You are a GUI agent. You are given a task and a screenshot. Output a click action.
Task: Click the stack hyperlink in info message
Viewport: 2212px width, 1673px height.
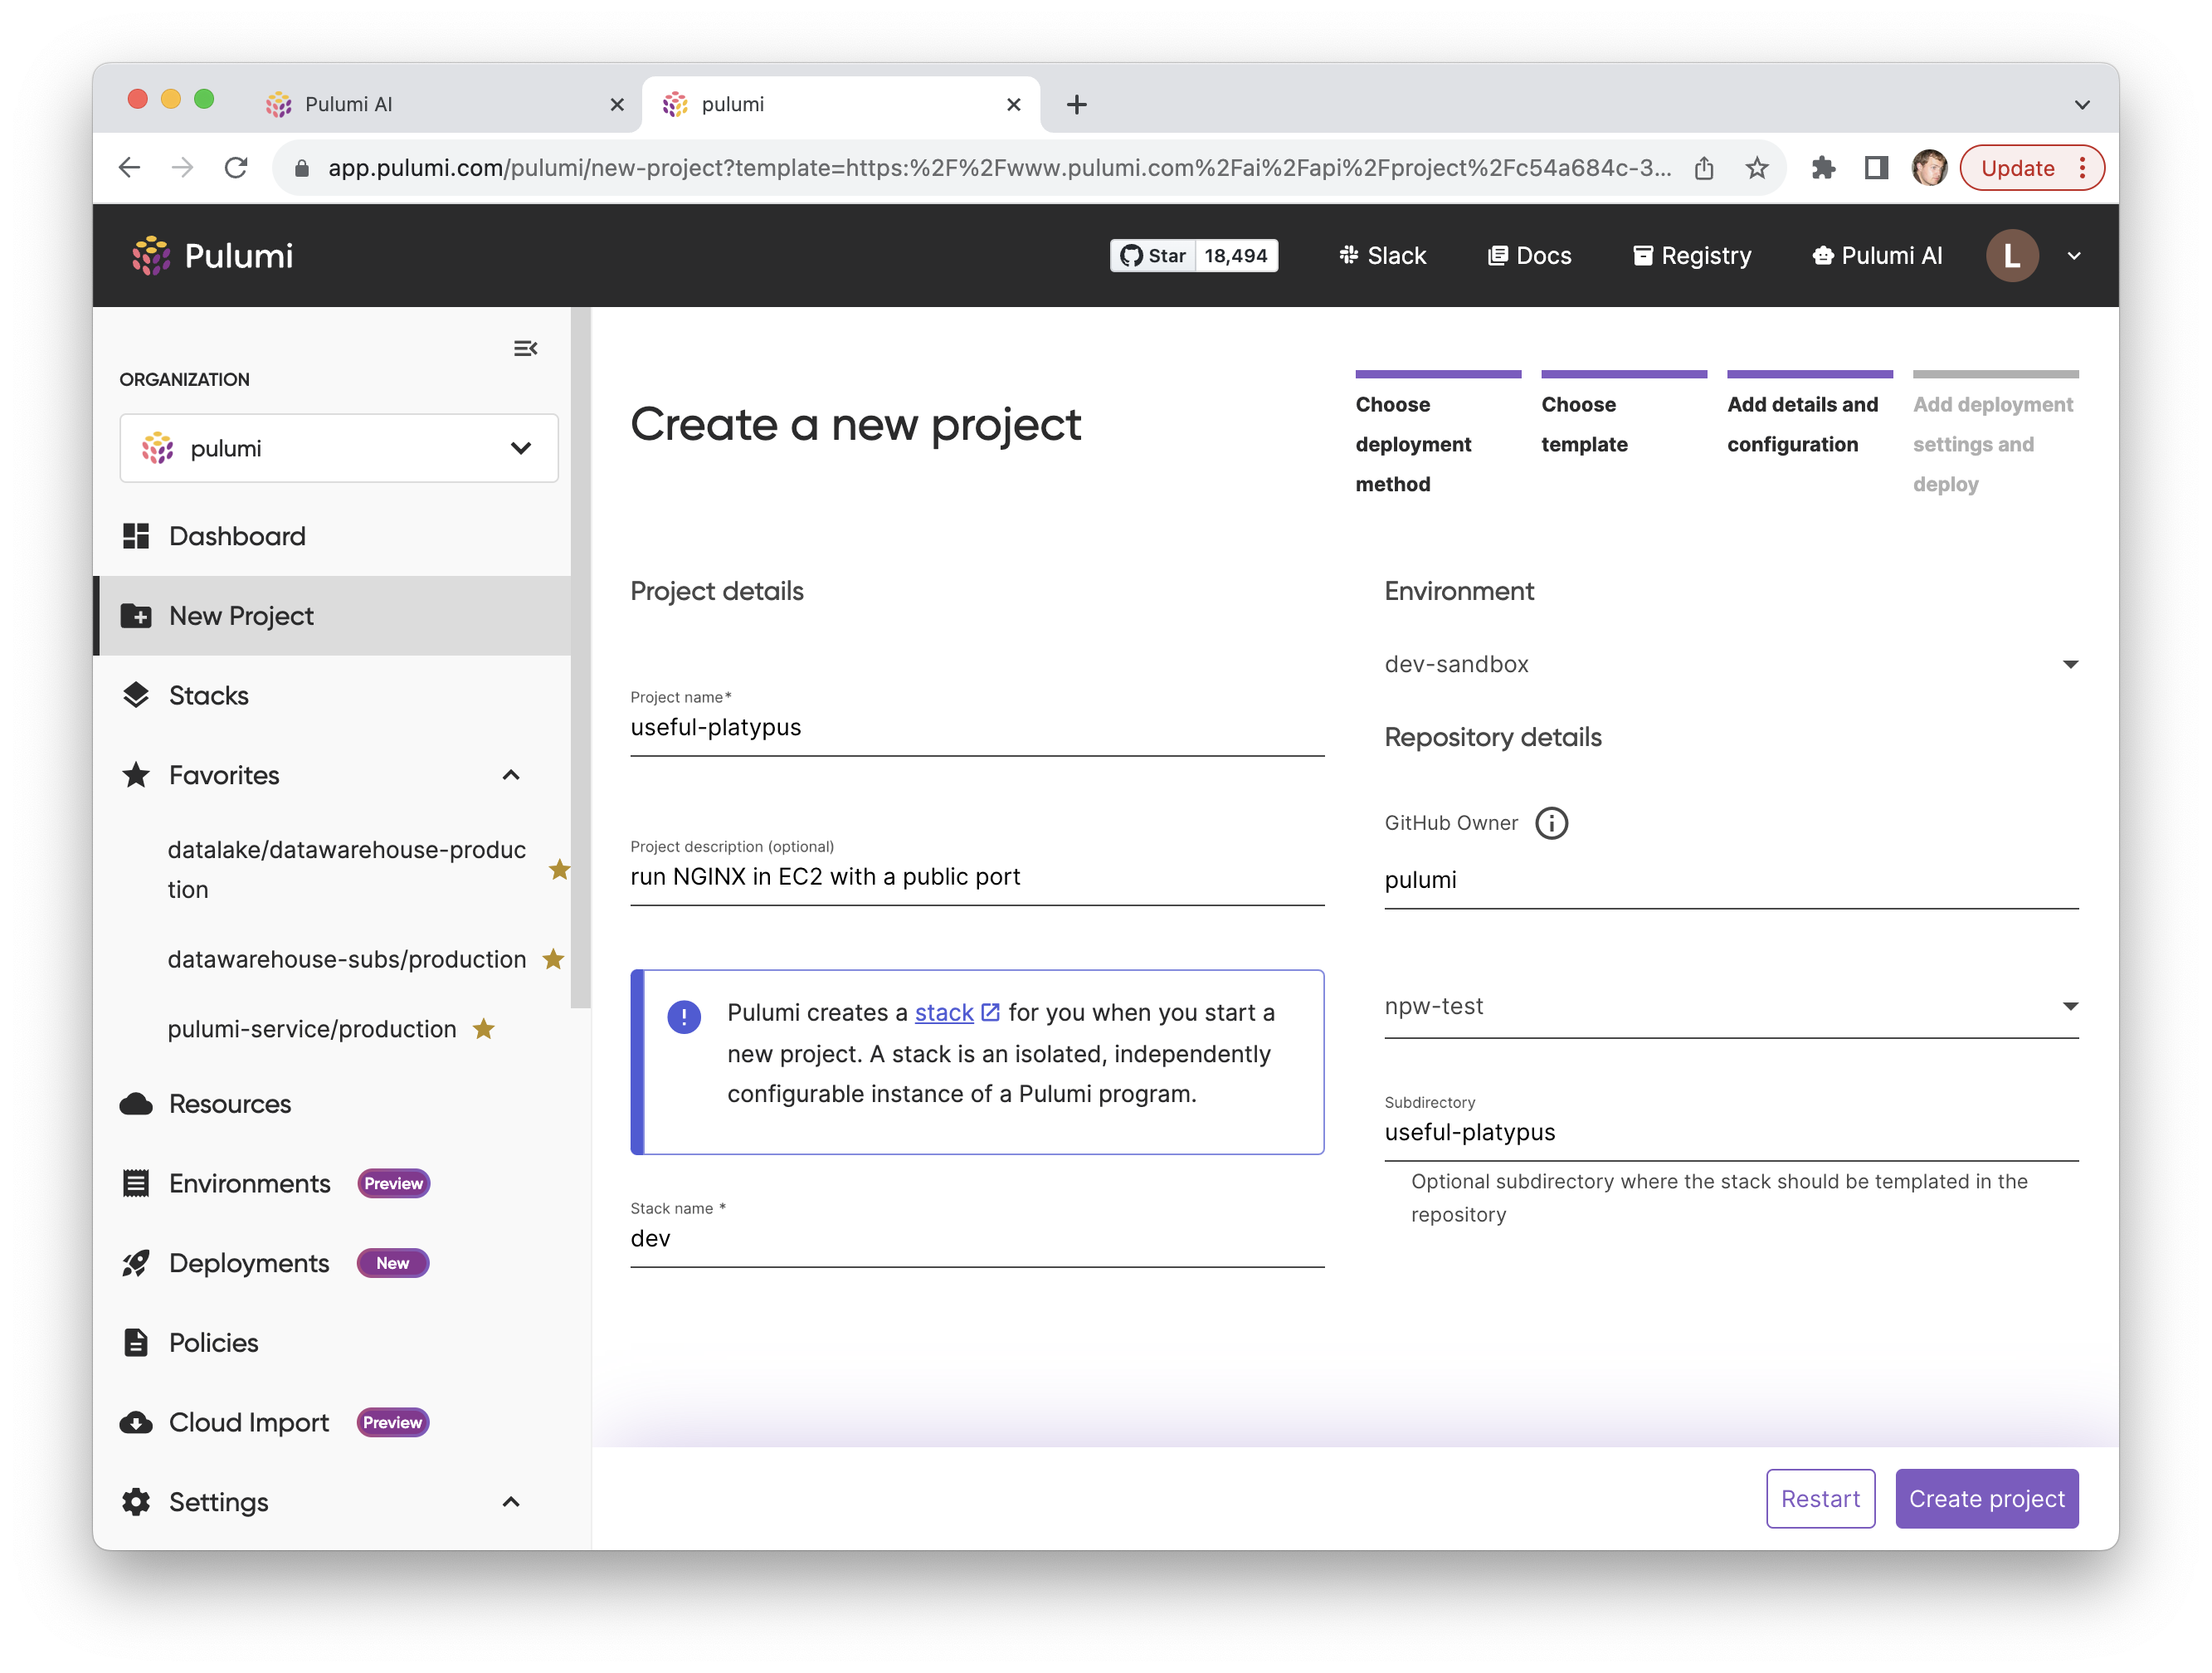tap(943, 1011)
